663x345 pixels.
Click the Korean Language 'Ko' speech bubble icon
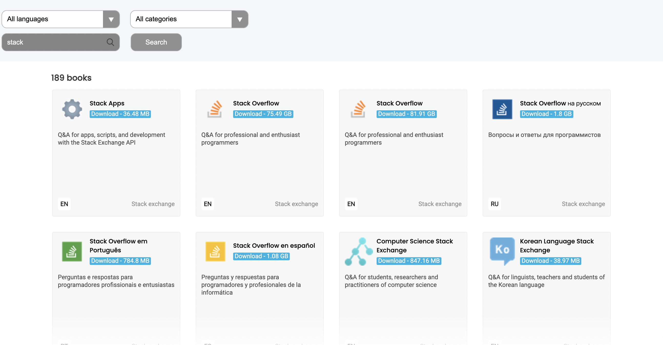pos(502,251)
